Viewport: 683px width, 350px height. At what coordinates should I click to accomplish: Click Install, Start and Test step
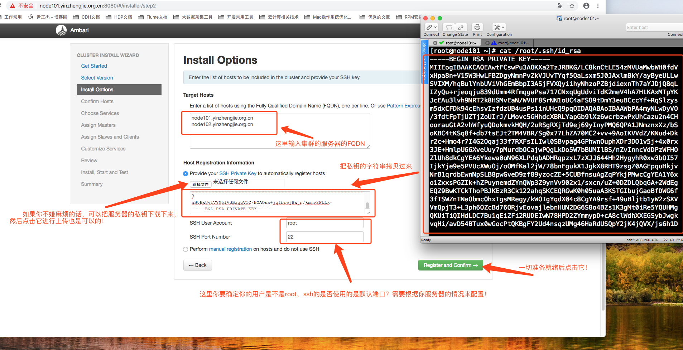(x=104, y=172)
